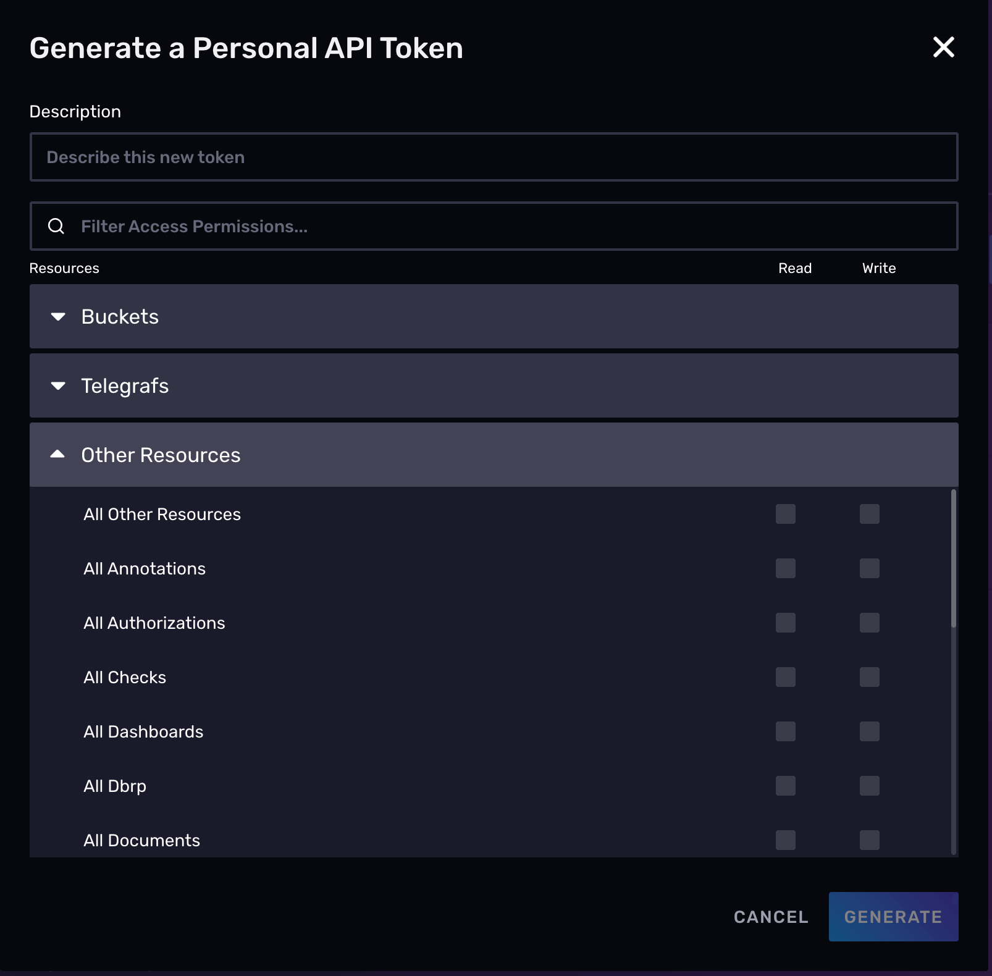992x976 pixels.
Task: Enable Write for All Other Resources
Action: (x=868, y=513)
